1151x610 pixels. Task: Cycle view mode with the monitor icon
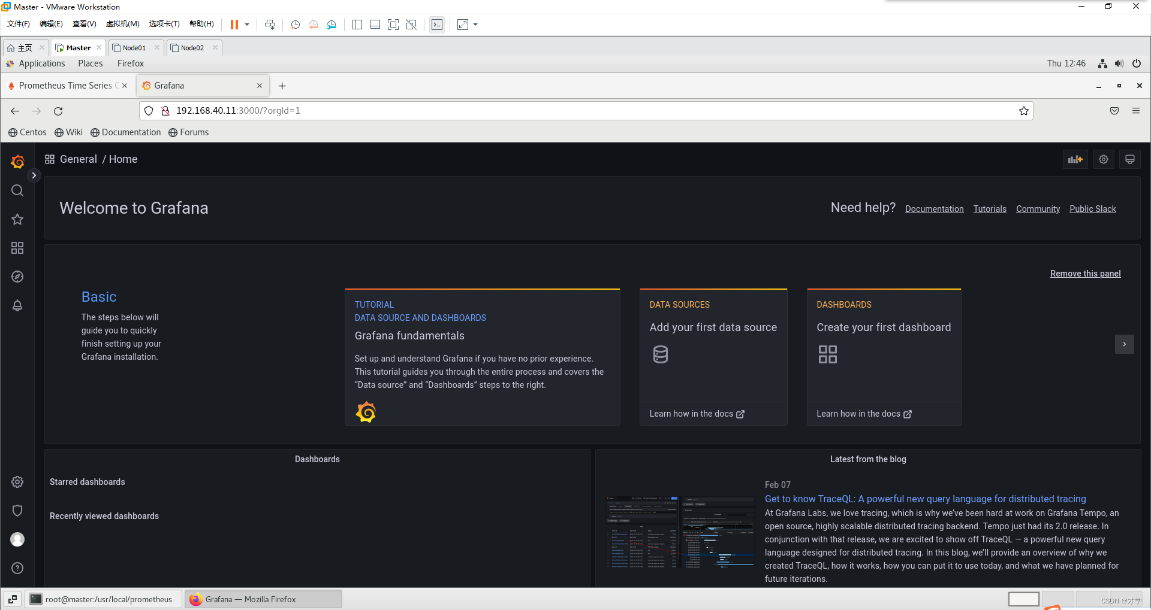coord(1130,159)
